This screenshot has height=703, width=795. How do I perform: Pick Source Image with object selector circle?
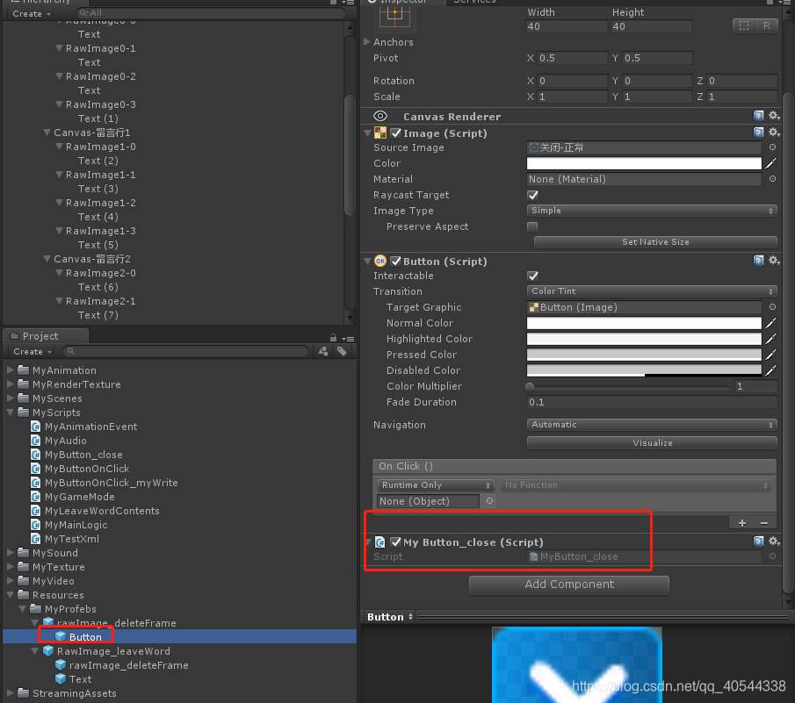coord(772,147)
